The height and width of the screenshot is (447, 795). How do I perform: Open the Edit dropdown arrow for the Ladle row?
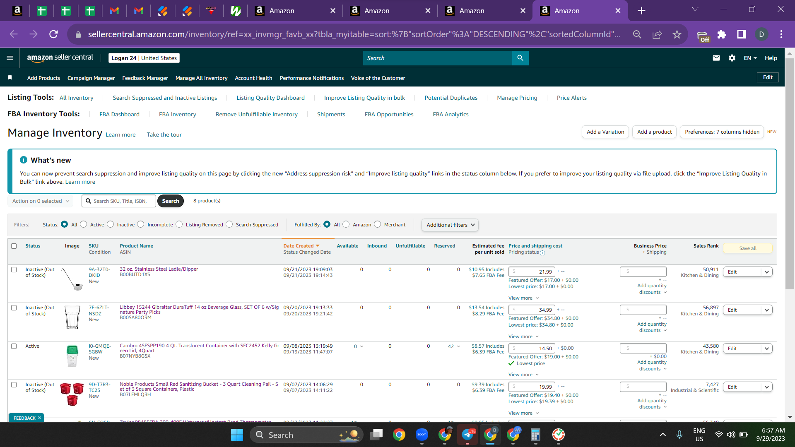tap(767, 272)
